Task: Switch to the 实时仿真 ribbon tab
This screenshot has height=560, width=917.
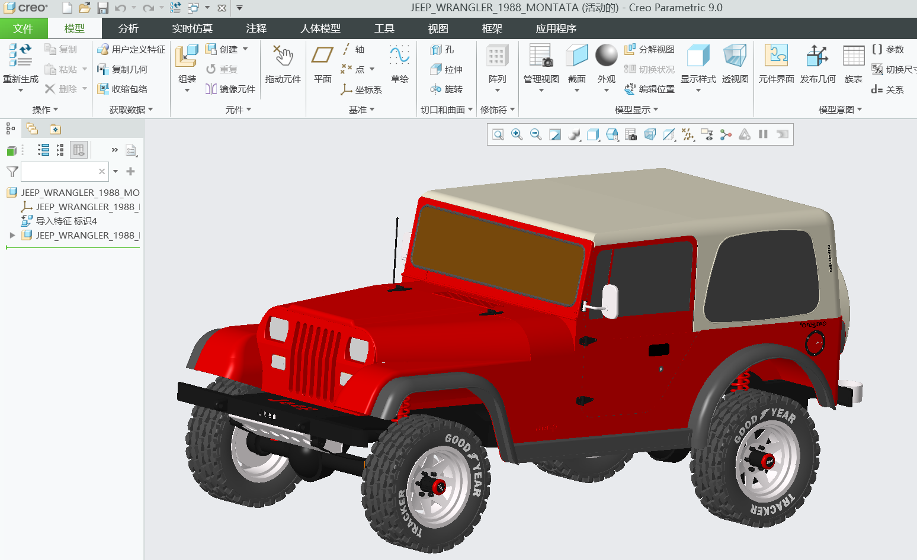Action: pyautogui.click(x=192, y=28)
